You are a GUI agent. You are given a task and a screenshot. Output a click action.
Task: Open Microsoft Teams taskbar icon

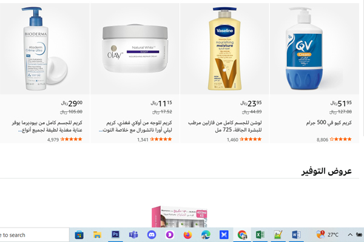(x=133, y=235)
